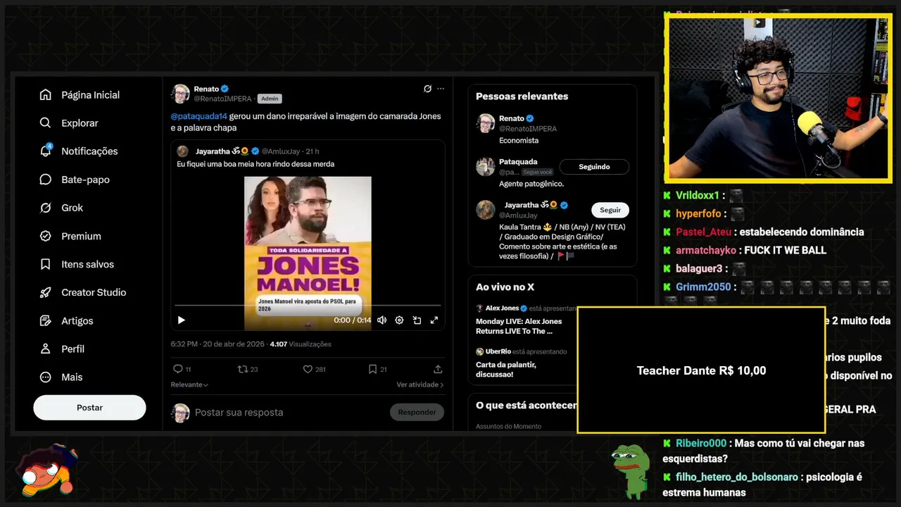Click the bookmark Itens salvos icon
The height and width of the screenshot is (507, 901).
[46, 264]
